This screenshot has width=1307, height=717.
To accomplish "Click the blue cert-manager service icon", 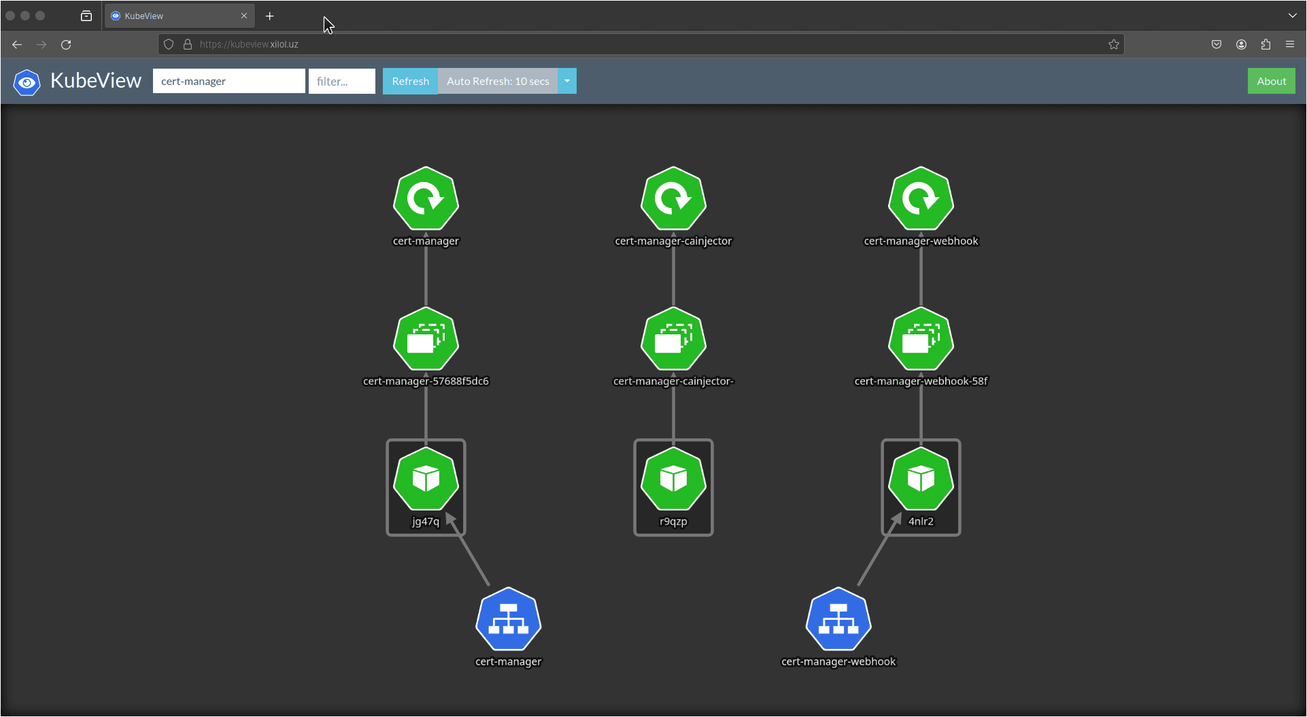I will 508,619.
